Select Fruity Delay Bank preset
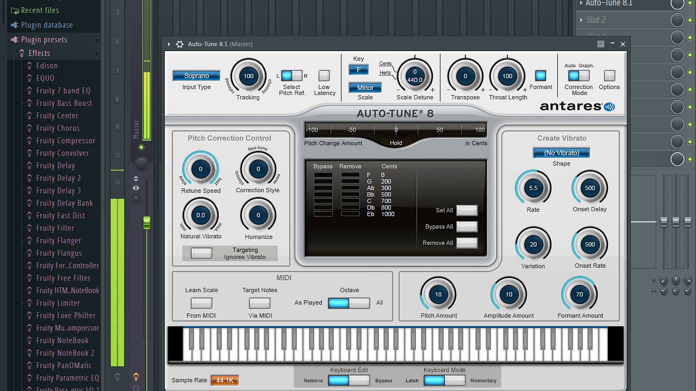Screen dimensions: 696x391 click(x=64, y=203)
